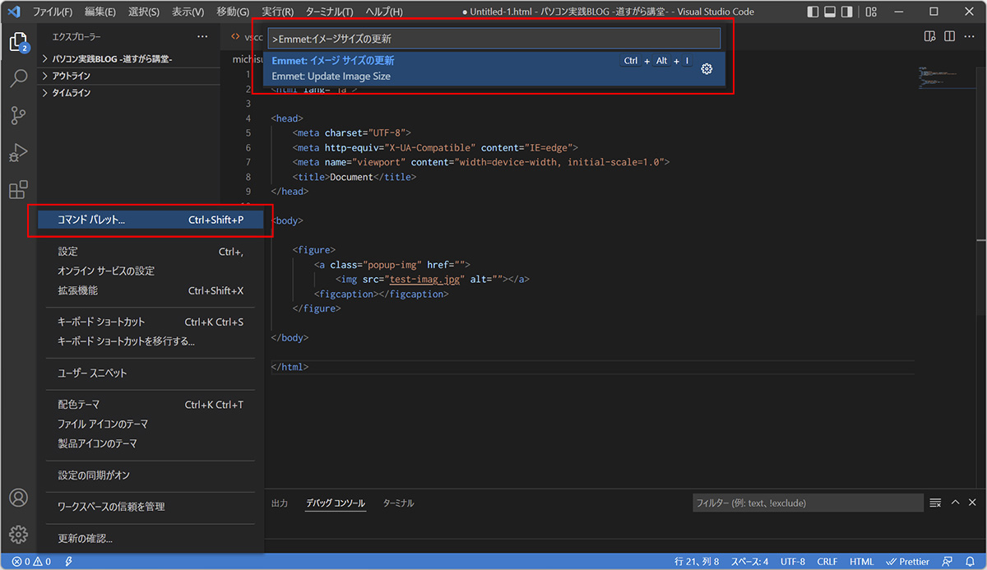Choose オンライン サービスの設定 menu entry

(x=151, y=271)
